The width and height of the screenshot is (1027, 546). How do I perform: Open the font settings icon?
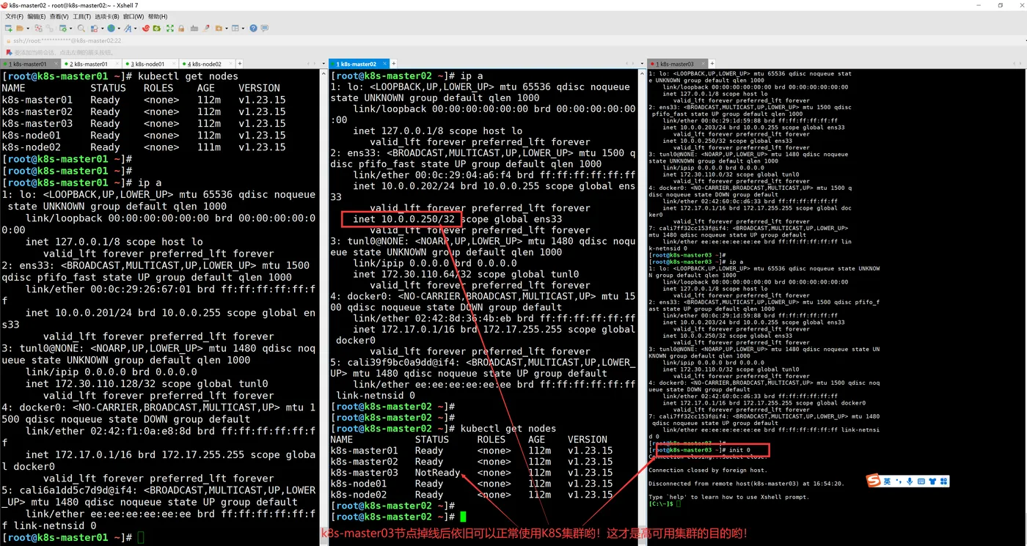click(128, 28)
